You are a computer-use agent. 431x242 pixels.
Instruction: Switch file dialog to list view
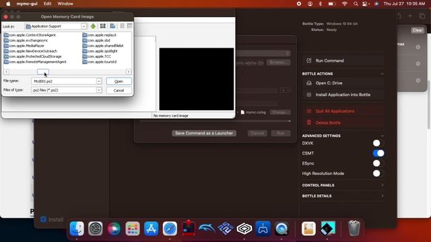point(123,26)
